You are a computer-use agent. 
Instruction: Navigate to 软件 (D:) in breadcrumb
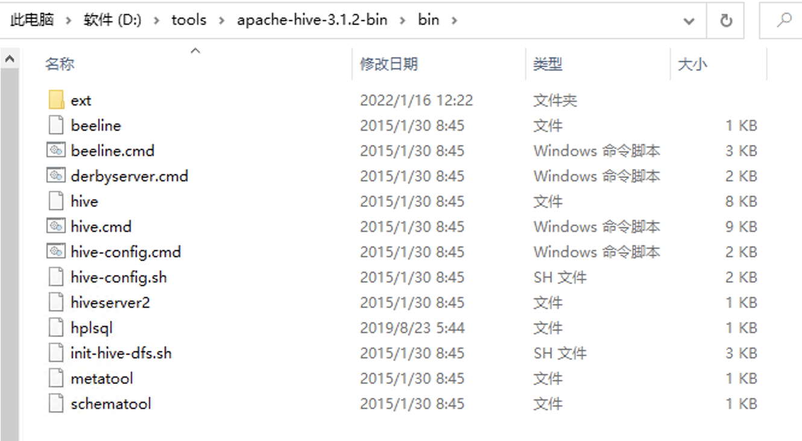(113, 20)
